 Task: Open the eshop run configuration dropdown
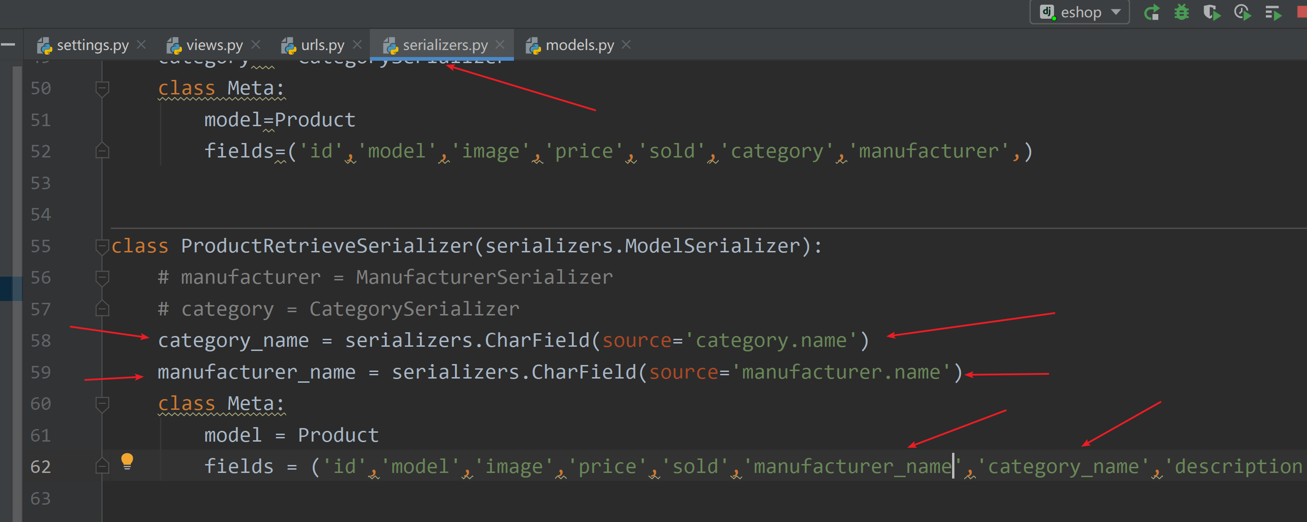pos(1079,12)
